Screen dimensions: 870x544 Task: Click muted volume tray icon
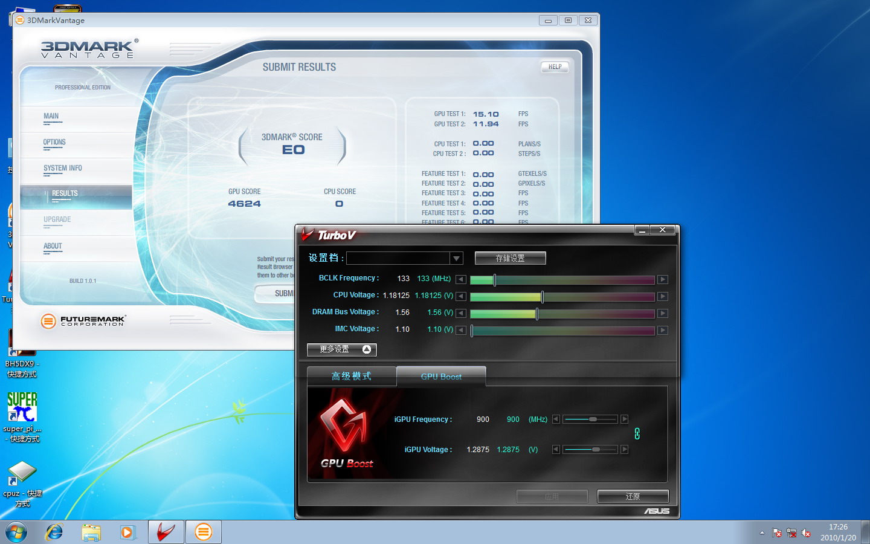click(806, 533)
